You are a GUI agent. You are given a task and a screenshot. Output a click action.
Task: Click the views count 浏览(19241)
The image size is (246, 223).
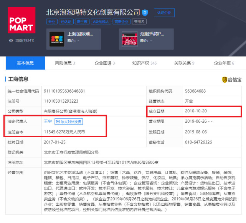[x=25, y=40]
